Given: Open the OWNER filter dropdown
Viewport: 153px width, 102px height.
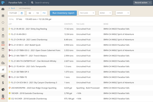Looking at the screenshot, I should (x=123, y=13).
